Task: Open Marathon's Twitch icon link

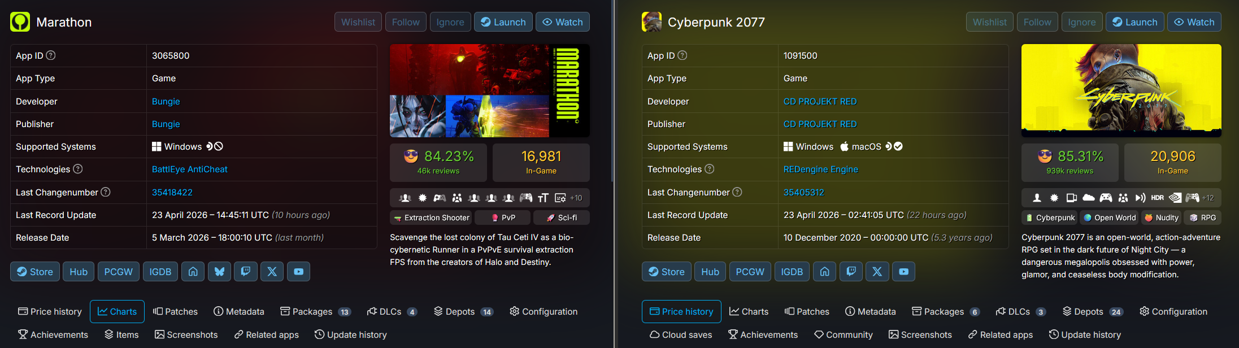Action: [246, 272]
